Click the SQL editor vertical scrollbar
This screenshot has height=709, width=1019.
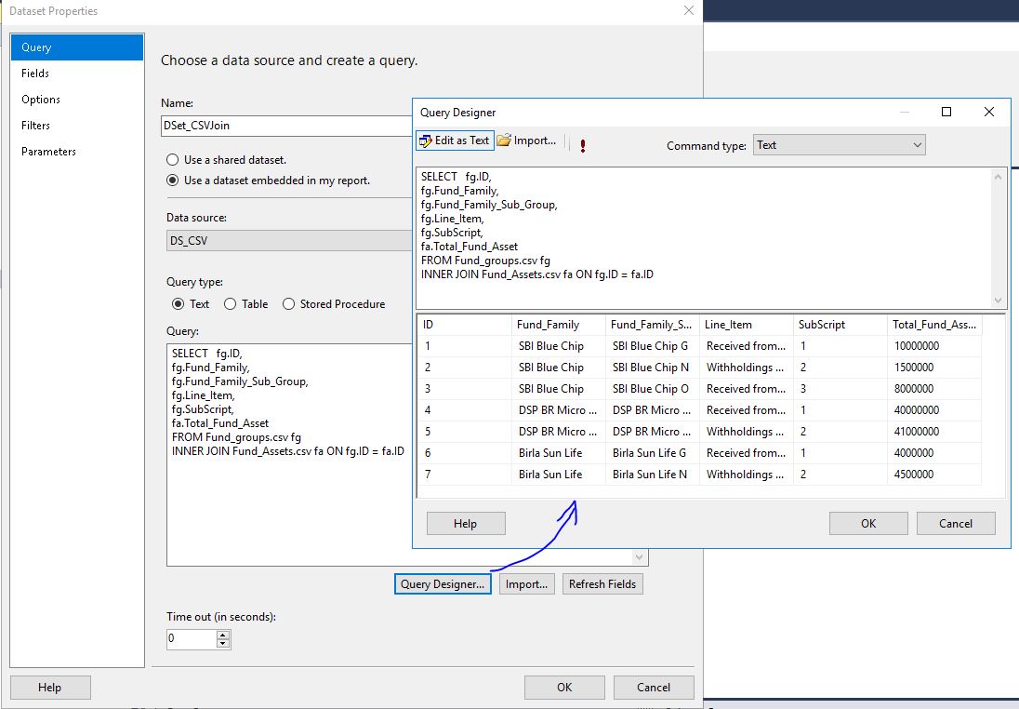click(999, 237)
